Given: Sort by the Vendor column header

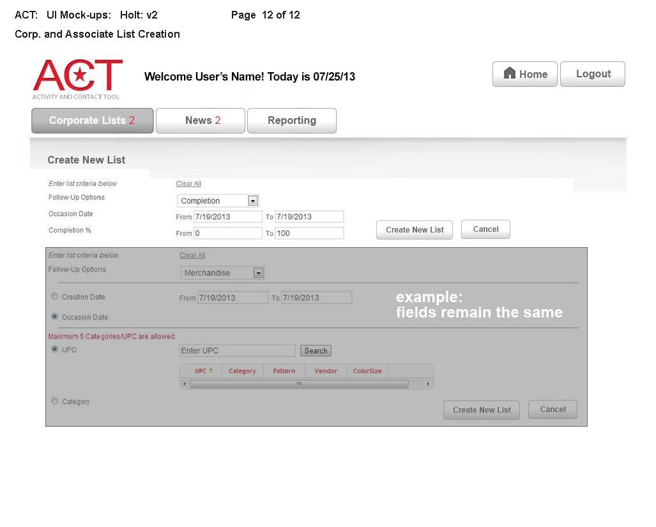Looking at the screenshot, I should [x=326, y=371].
